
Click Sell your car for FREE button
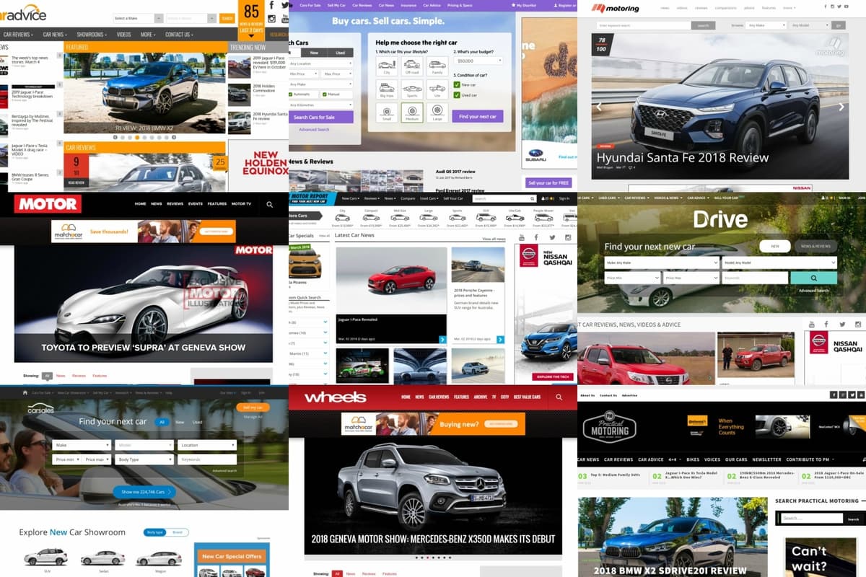pyautogui.click(x=549, y=182)
